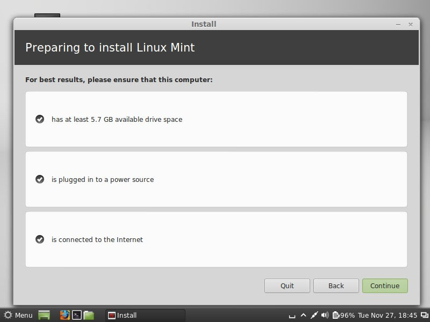Click the up-arrow tray icon
The image size is (430, 322).
click(x=303, y=315)
